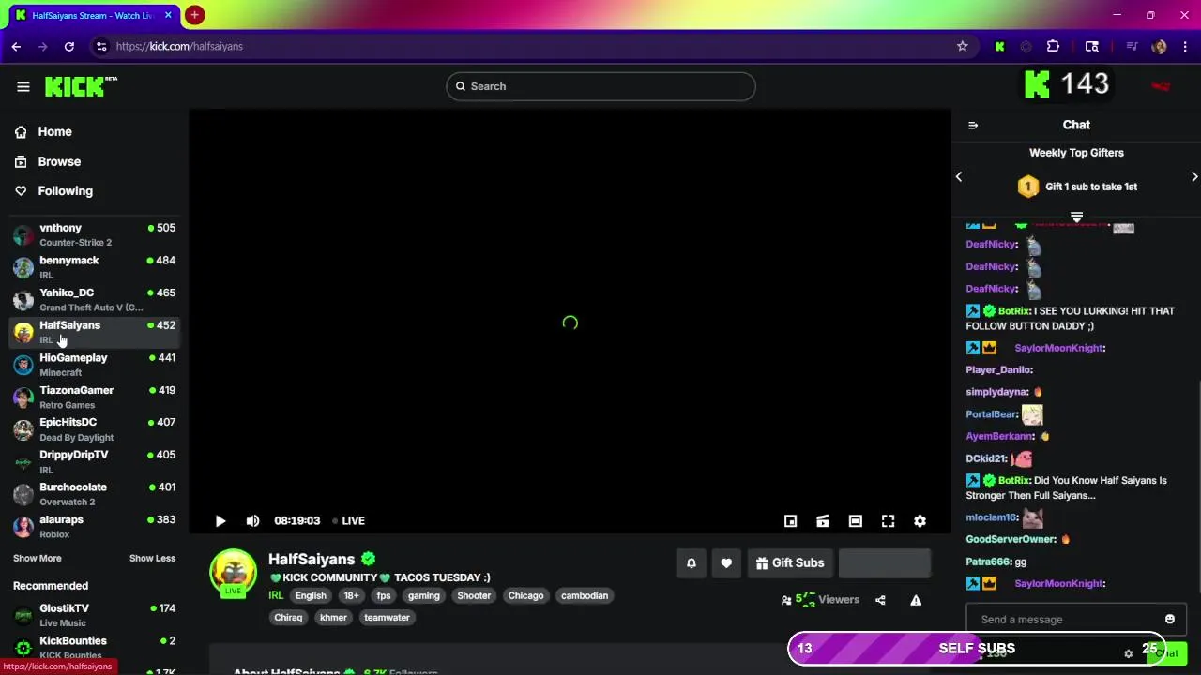Open a new browser tab

[194, 15]
